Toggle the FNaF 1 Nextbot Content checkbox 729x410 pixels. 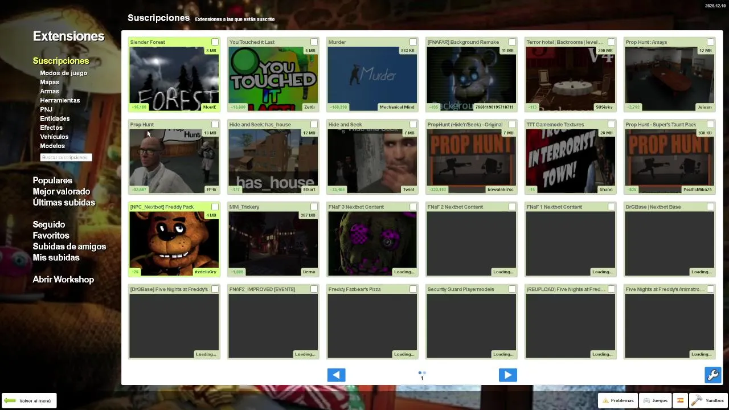611,207
